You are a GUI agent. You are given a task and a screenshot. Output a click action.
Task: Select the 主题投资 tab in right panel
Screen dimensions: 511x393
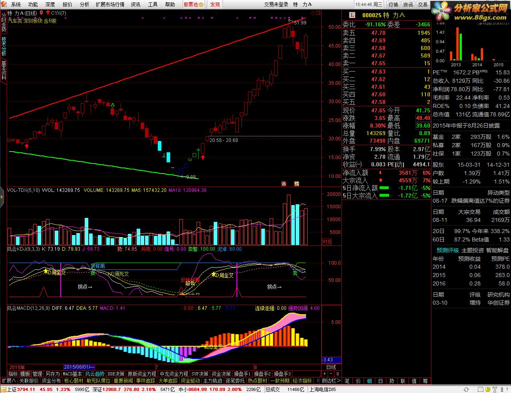[473, 250]
